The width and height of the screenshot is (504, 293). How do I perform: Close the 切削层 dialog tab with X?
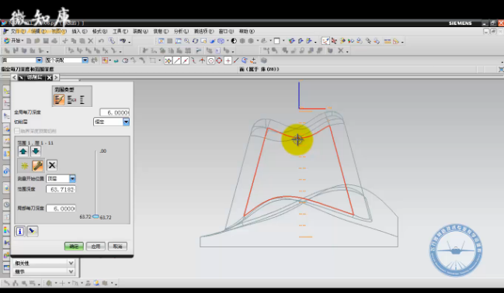pos(49,78)
